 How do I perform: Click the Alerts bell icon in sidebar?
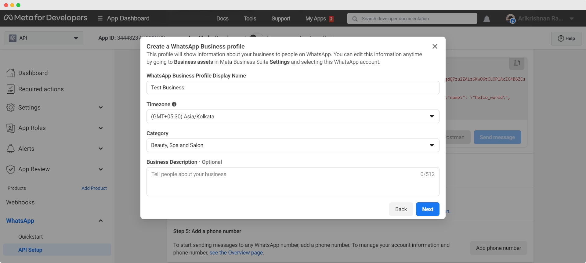coord(11,149)
